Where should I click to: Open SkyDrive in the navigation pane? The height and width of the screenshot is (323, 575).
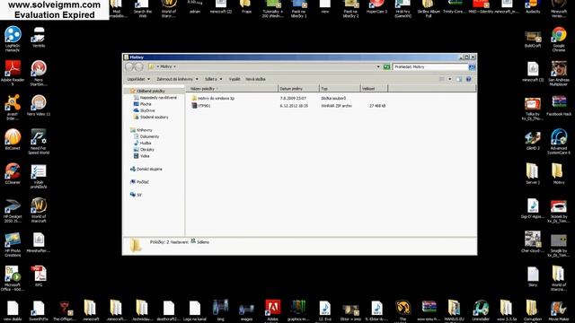pyautogui.click(x=144, y=110)
